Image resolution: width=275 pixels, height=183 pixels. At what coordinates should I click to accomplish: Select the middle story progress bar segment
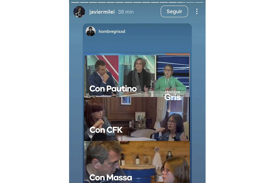pos(137,2)
